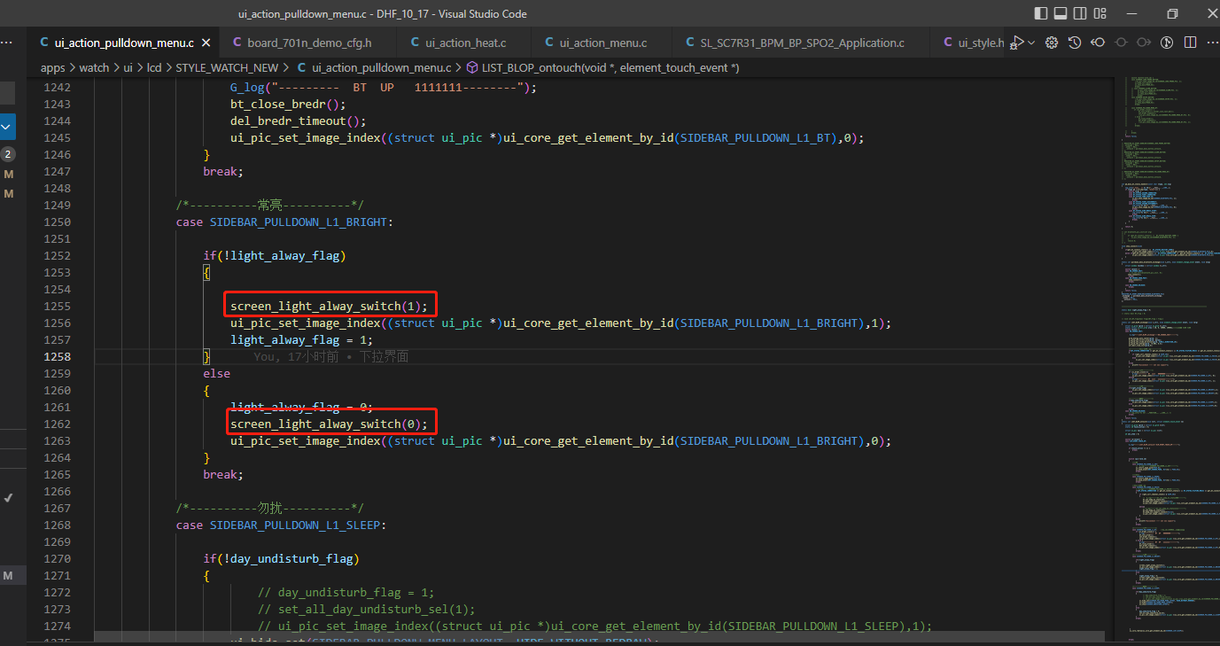Click 'case SIDEBAR_PULLDOWN_L1_BRIGHT:' line
The width and height of the screenshot is (1220, 646).
point(284,222)
